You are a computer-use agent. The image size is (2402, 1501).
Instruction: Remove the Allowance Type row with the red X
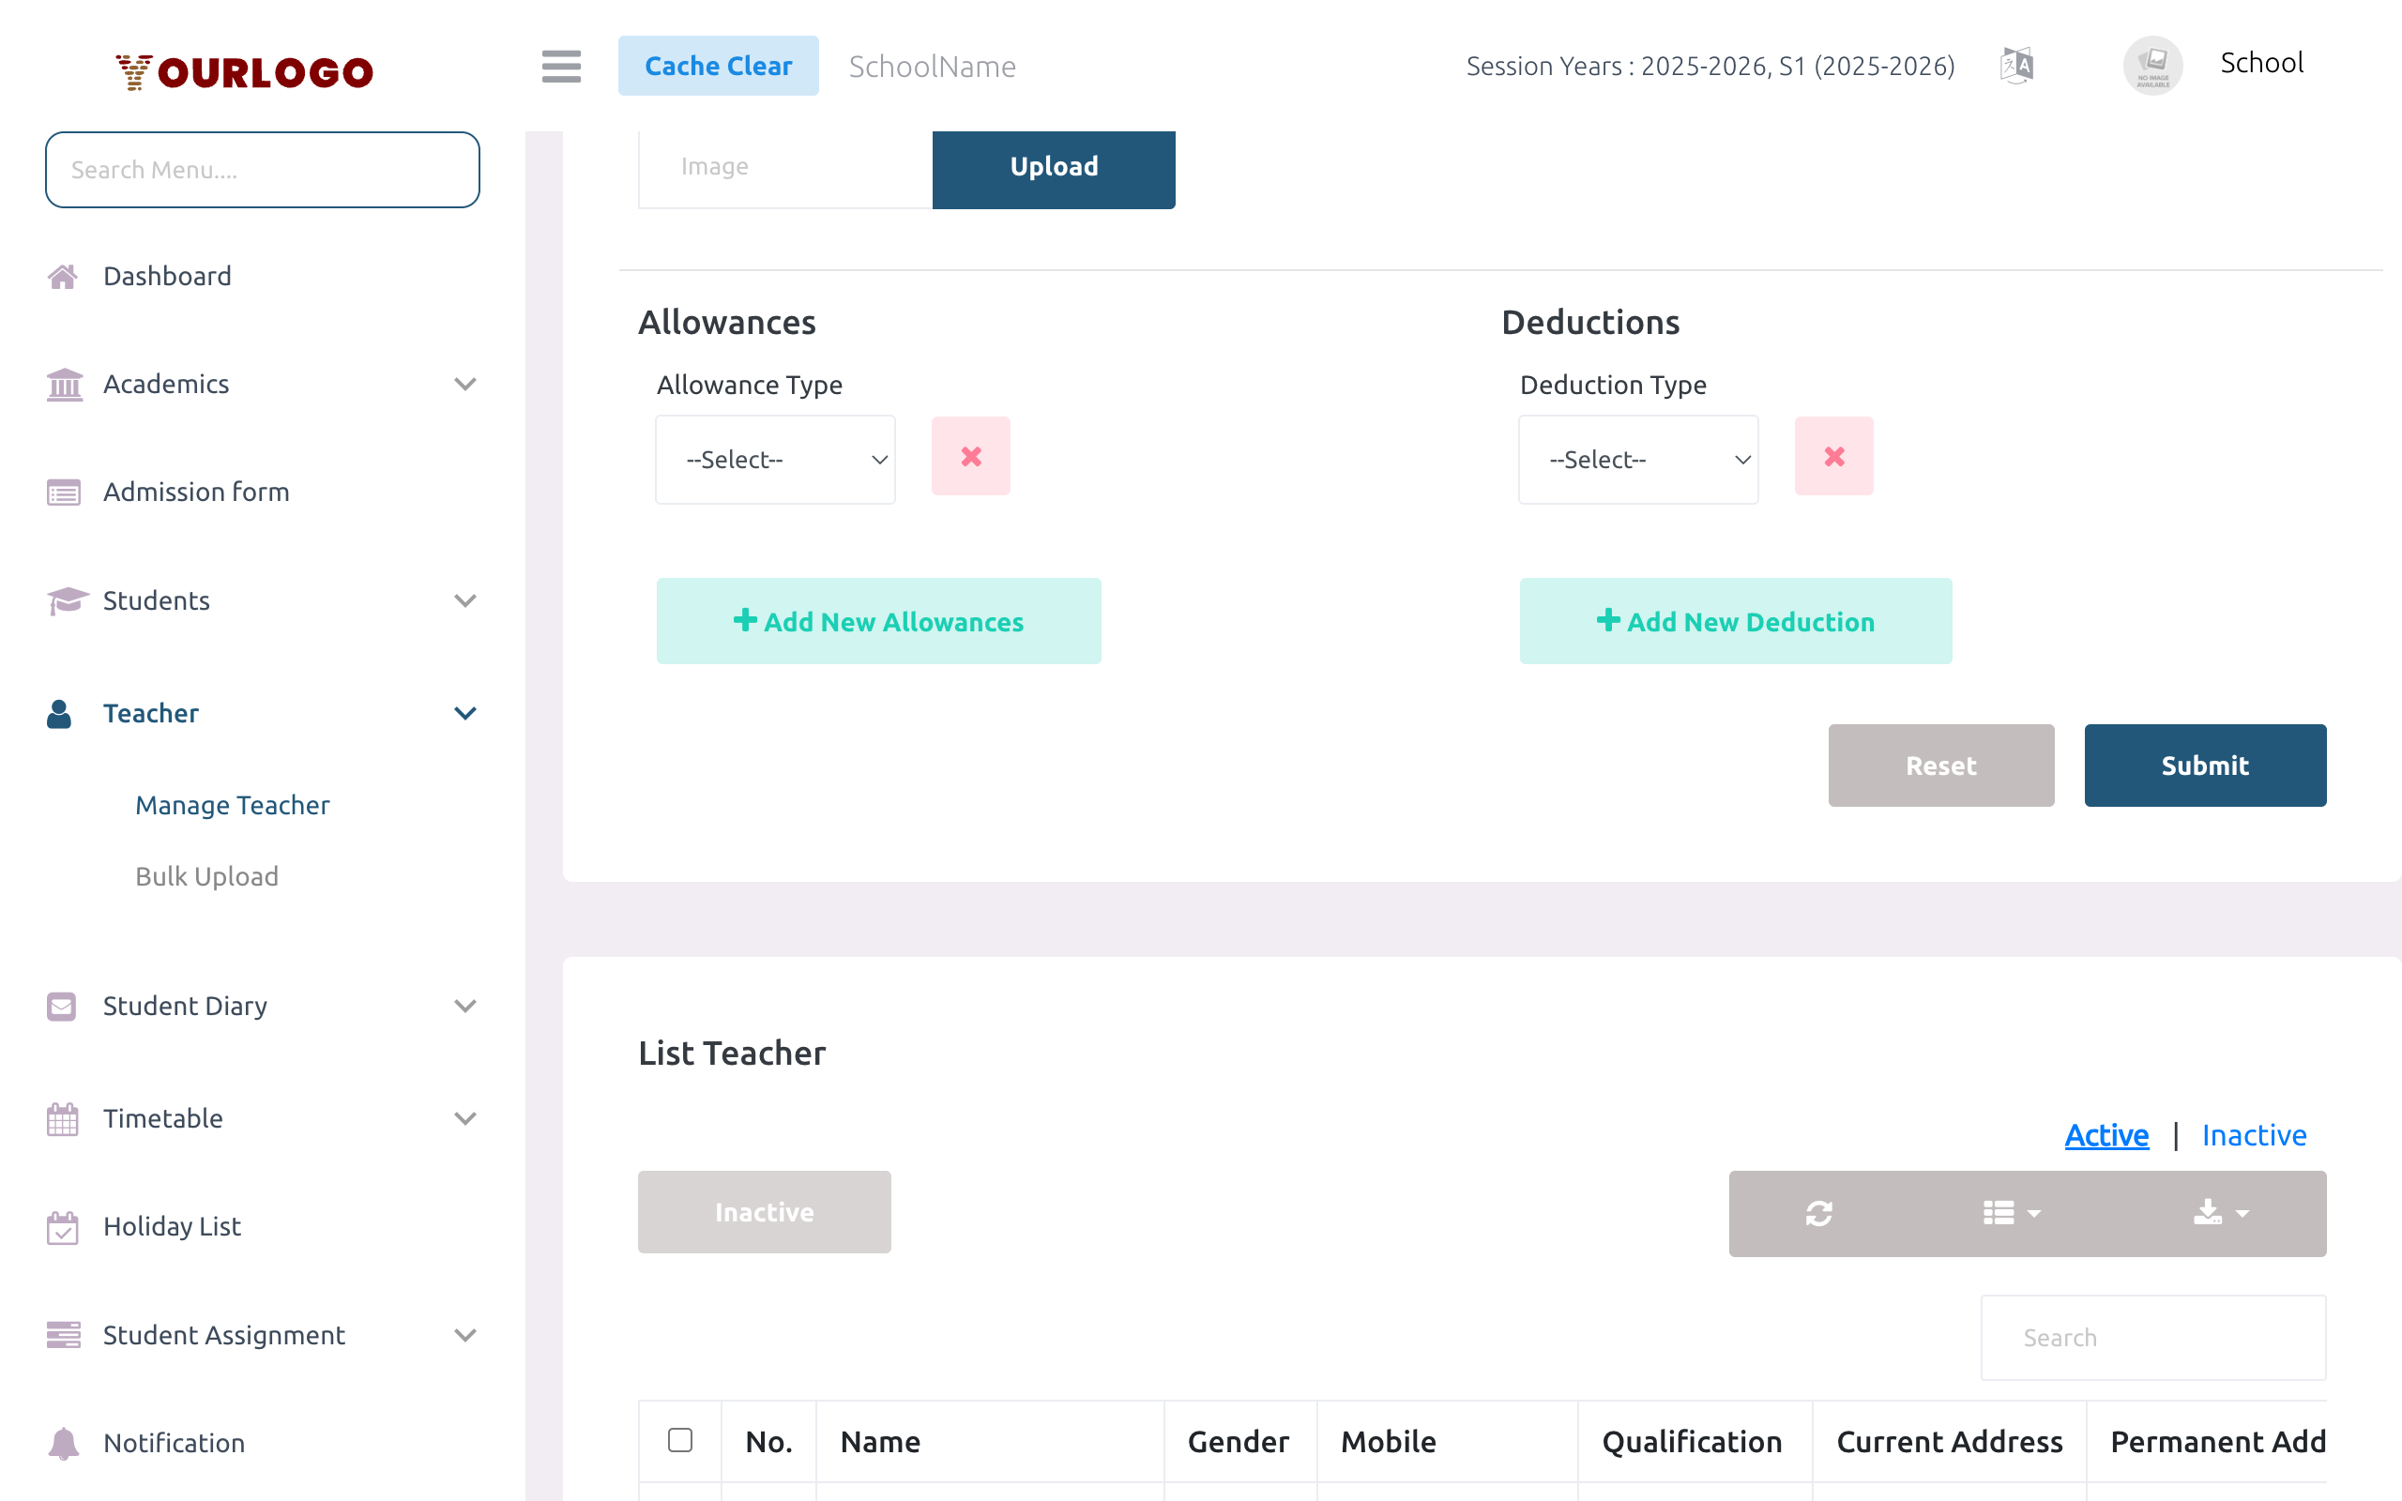point(970,456)
